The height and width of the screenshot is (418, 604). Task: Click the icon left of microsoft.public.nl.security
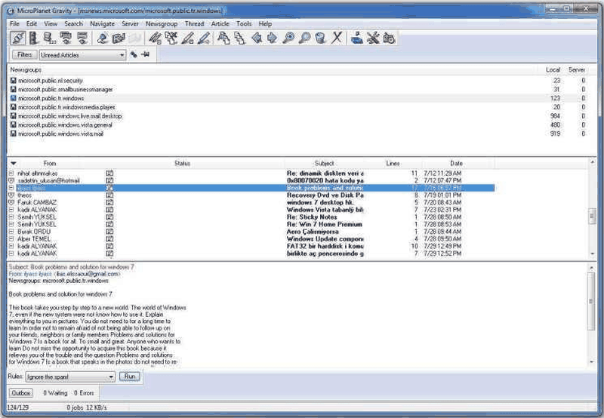click(13, 81)
